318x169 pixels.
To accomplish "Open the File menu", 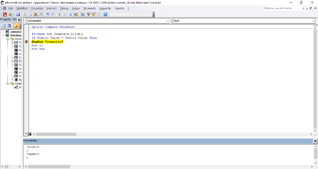I will click(x=10, y=8).
